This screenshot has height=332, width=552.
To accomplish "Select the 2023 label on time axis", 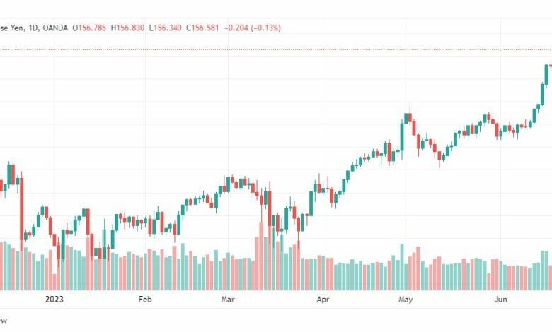I will [x=54, y=300].
